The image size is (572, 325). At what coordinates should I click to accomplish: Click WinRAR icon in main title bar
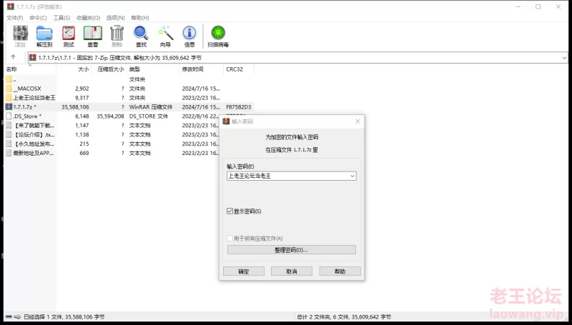(x=10, y=6)
